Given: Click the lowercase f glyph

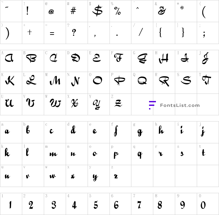Looking at the screenshot, I should click(x=116, y=131).
